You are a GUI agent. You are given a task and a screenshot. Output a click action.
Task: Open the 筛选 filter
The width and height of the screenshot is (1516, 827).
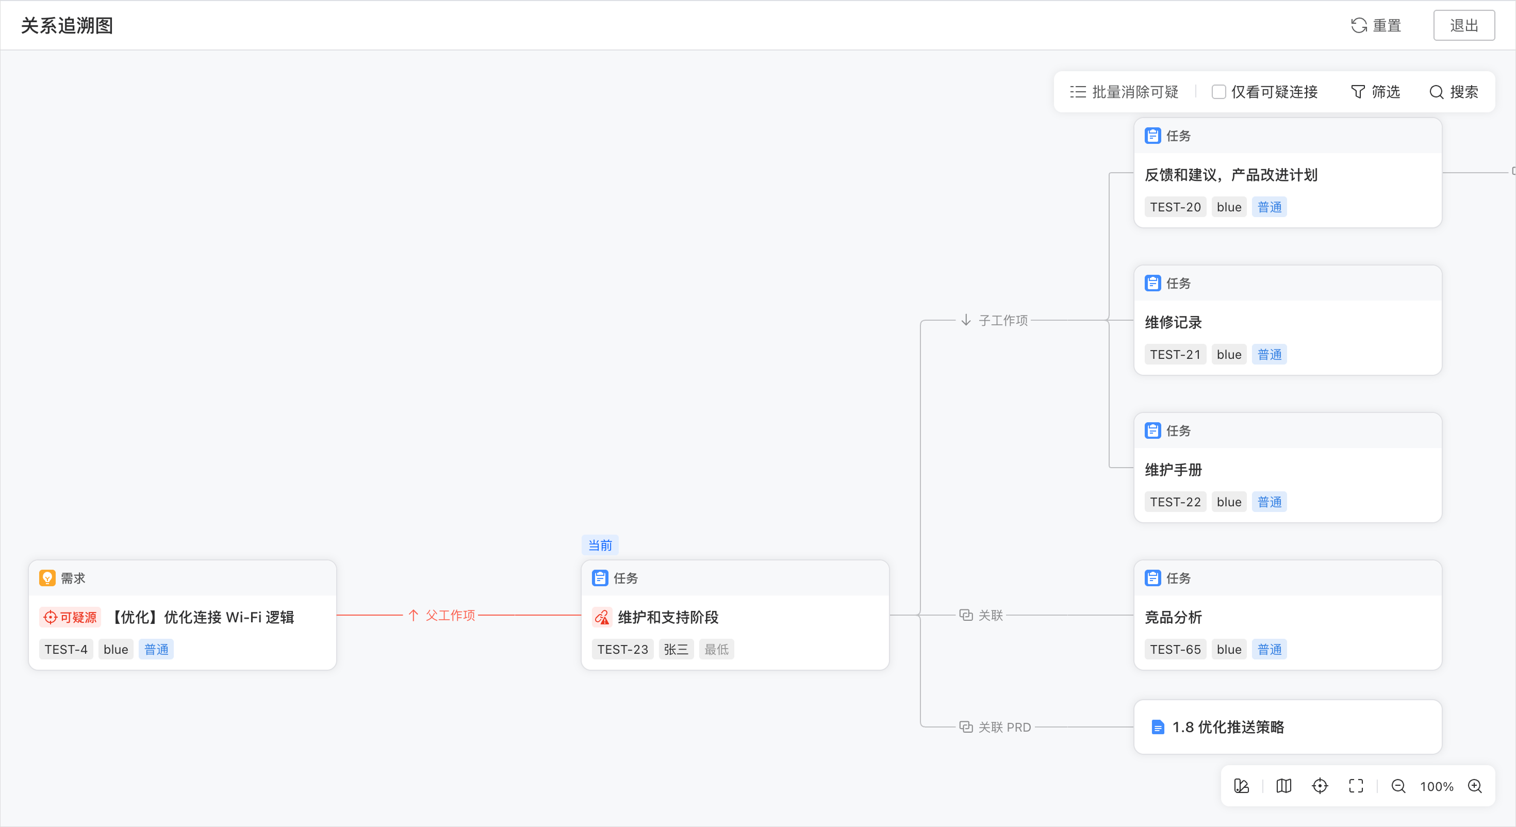click(x=1375, y=92)
